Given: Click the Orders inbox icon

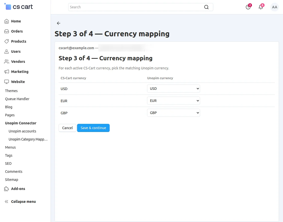Looking at the screenshot, I should 7,31.
